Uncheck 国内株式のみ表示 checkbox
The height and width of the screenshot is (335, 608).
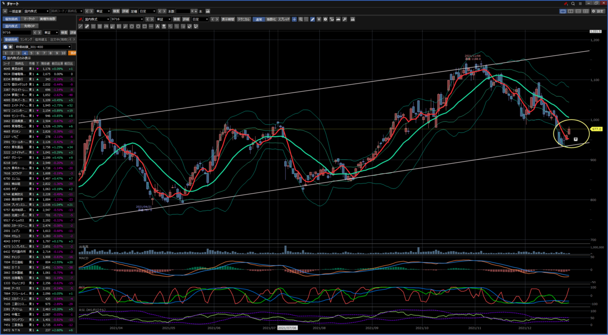click(x=5, y=58)
